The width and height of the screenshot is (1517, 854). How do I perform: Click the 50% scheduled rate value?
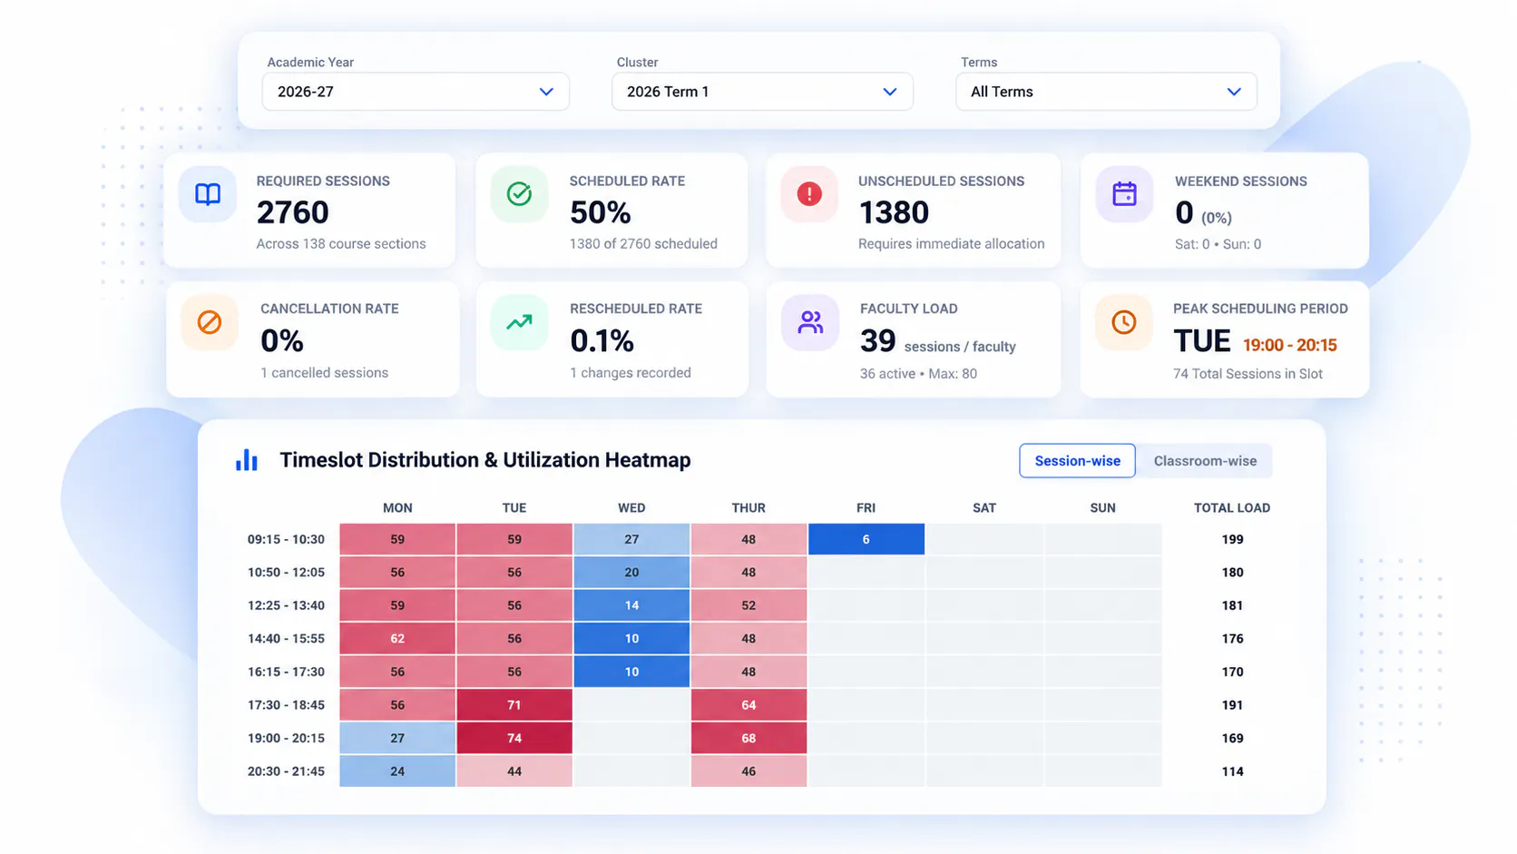600,212
